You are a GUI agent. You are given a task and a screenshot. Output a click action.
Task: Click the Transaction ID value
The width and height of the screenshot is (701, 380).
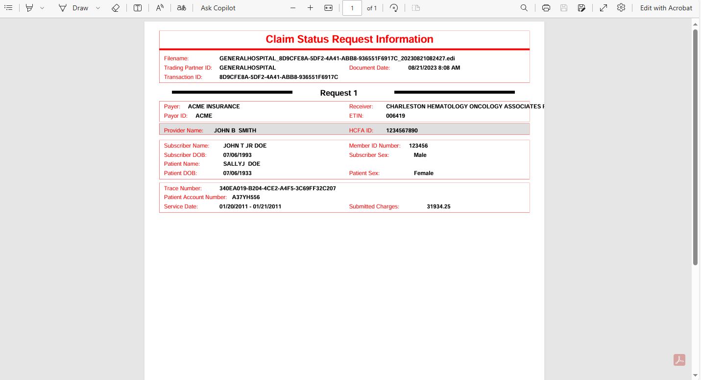[x=279, y=77]
